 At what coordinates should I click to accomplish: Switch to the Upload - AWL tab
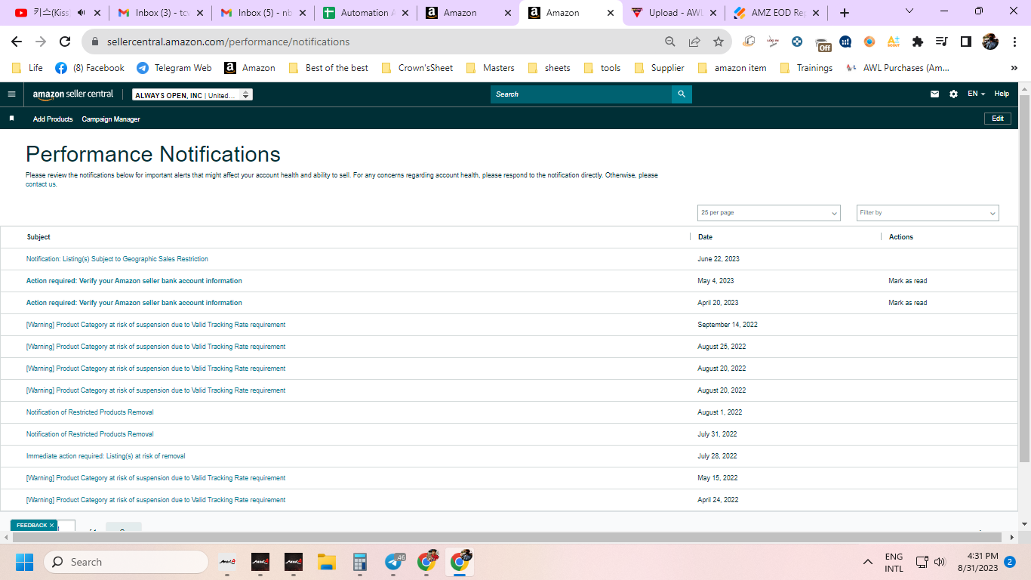coord(672,13)
